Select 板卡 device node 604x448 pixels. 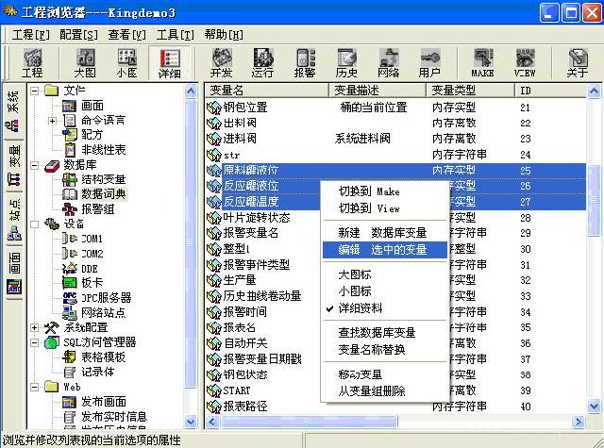(92, 283)
